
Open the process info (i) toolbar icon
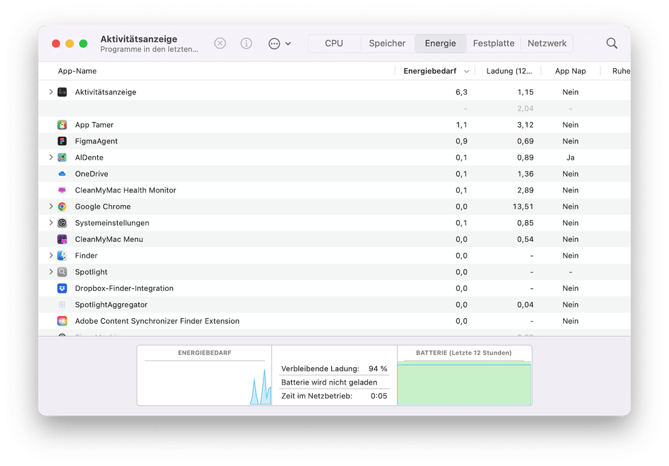[x=246, y=43]
